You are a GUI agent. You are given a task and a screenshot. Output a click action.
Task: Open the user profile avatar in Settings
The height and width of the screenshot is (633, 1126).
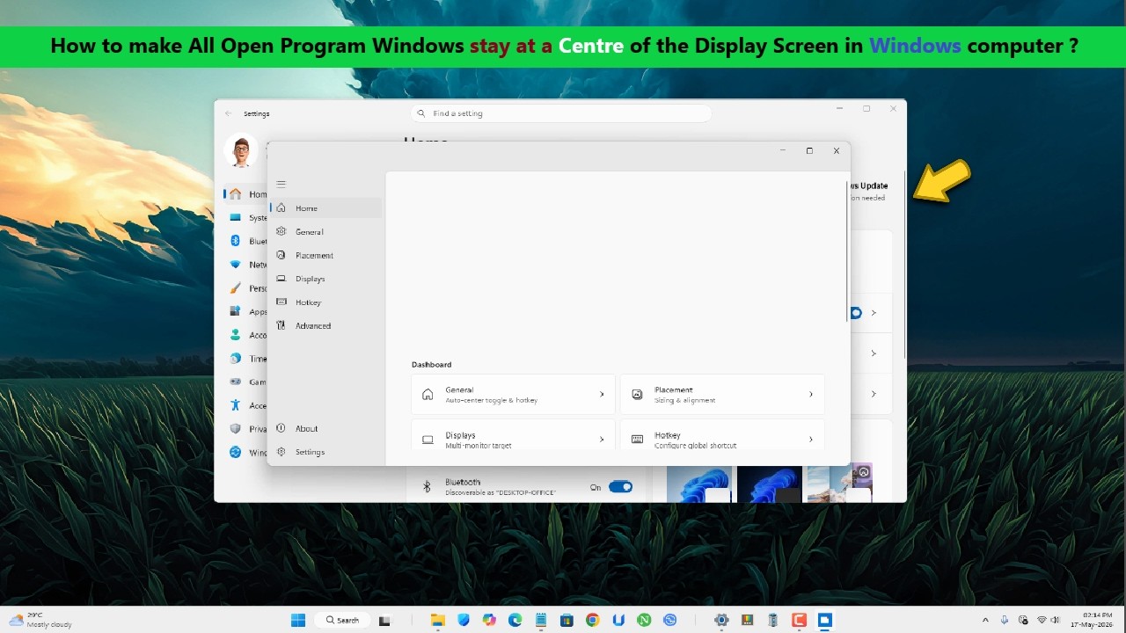pyautogui.click(x=241, y=151)
